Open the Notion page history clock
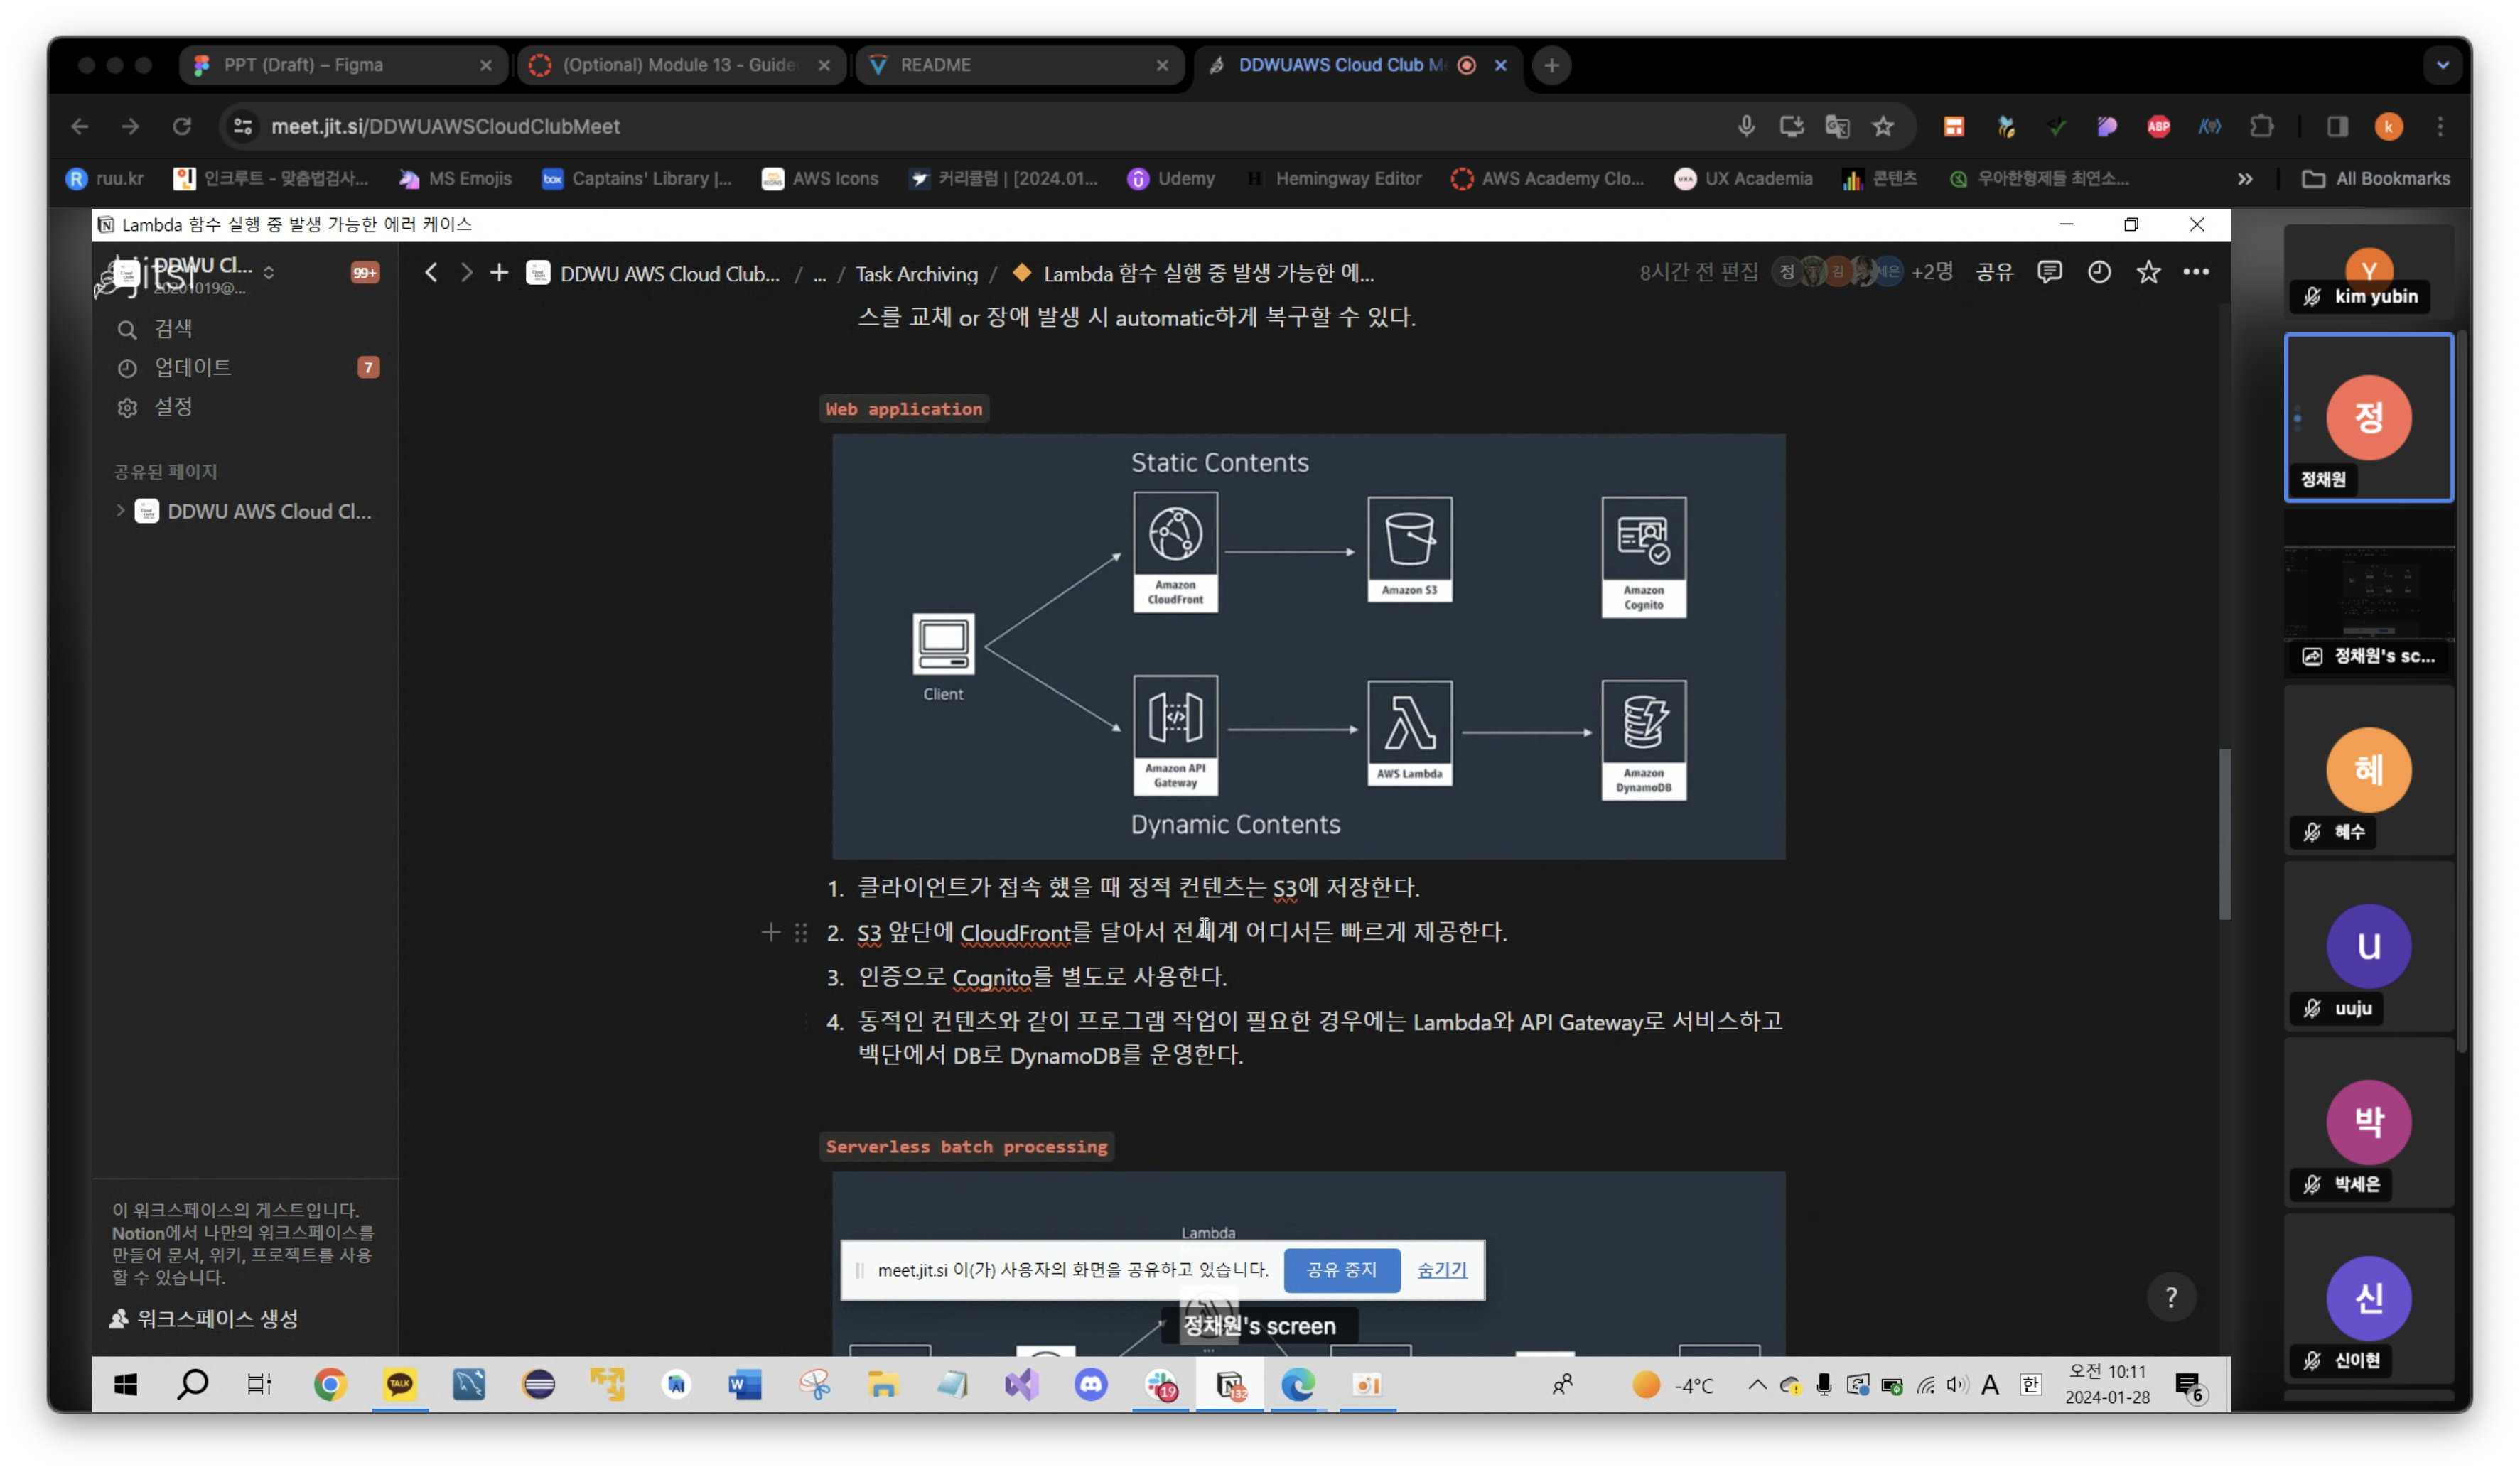Viewport: 2520px width, 1472px height. [2099, 272]
